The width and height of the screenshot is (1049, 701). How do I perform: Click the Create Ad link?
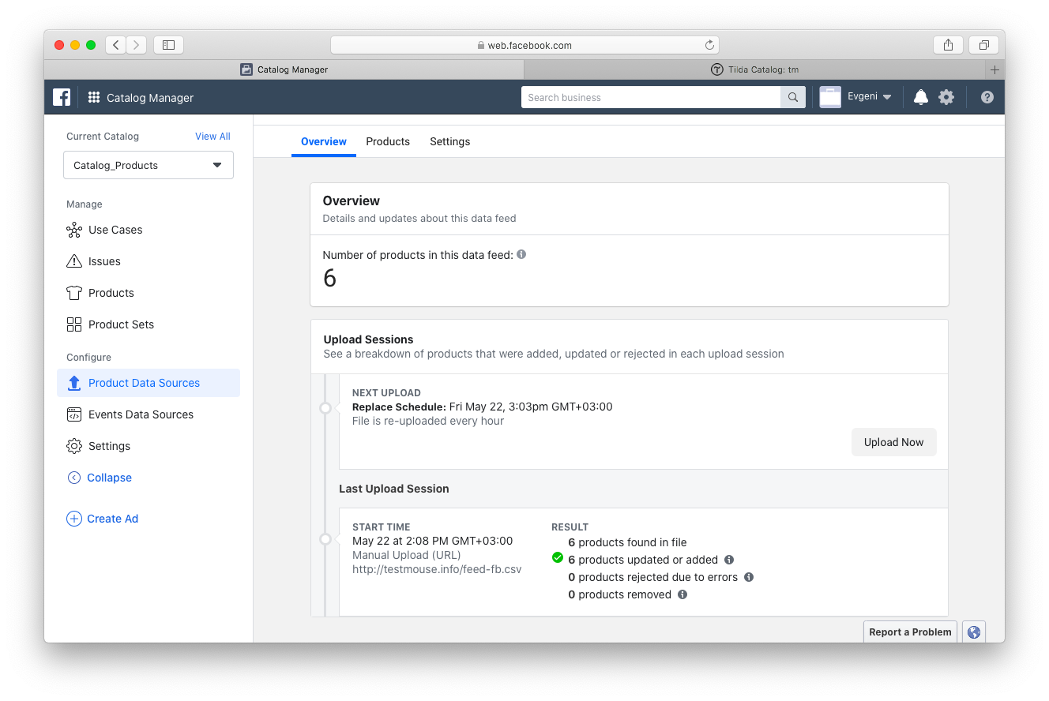tap(112, 519)
